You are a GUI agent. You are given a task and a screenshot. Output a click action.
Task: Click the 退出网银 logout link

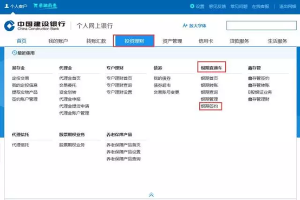[x=288, y=6]
